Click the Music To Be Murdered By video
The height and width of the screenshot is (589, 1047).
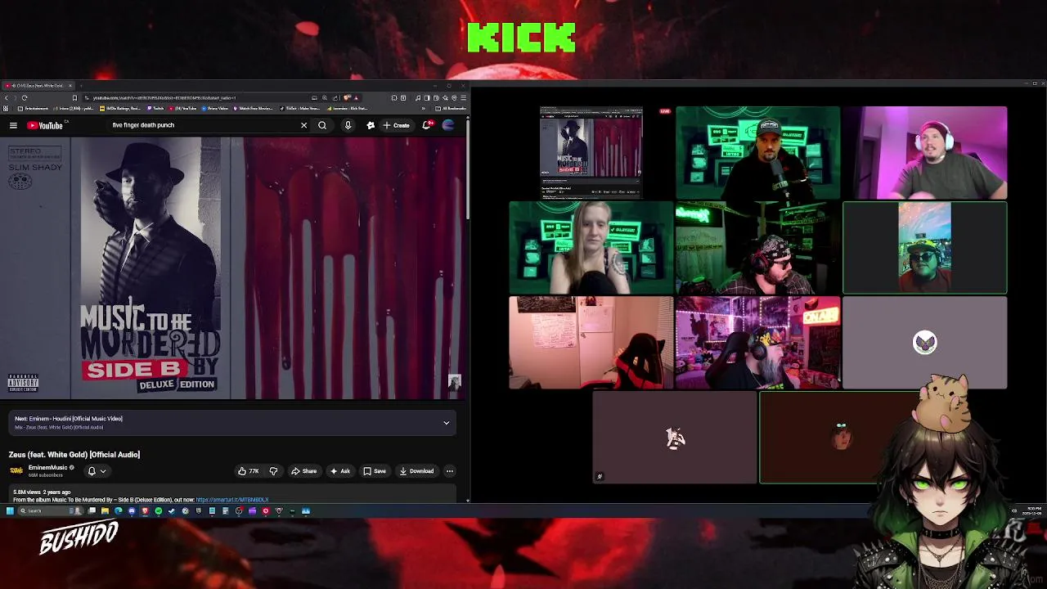tap(233, 268)
